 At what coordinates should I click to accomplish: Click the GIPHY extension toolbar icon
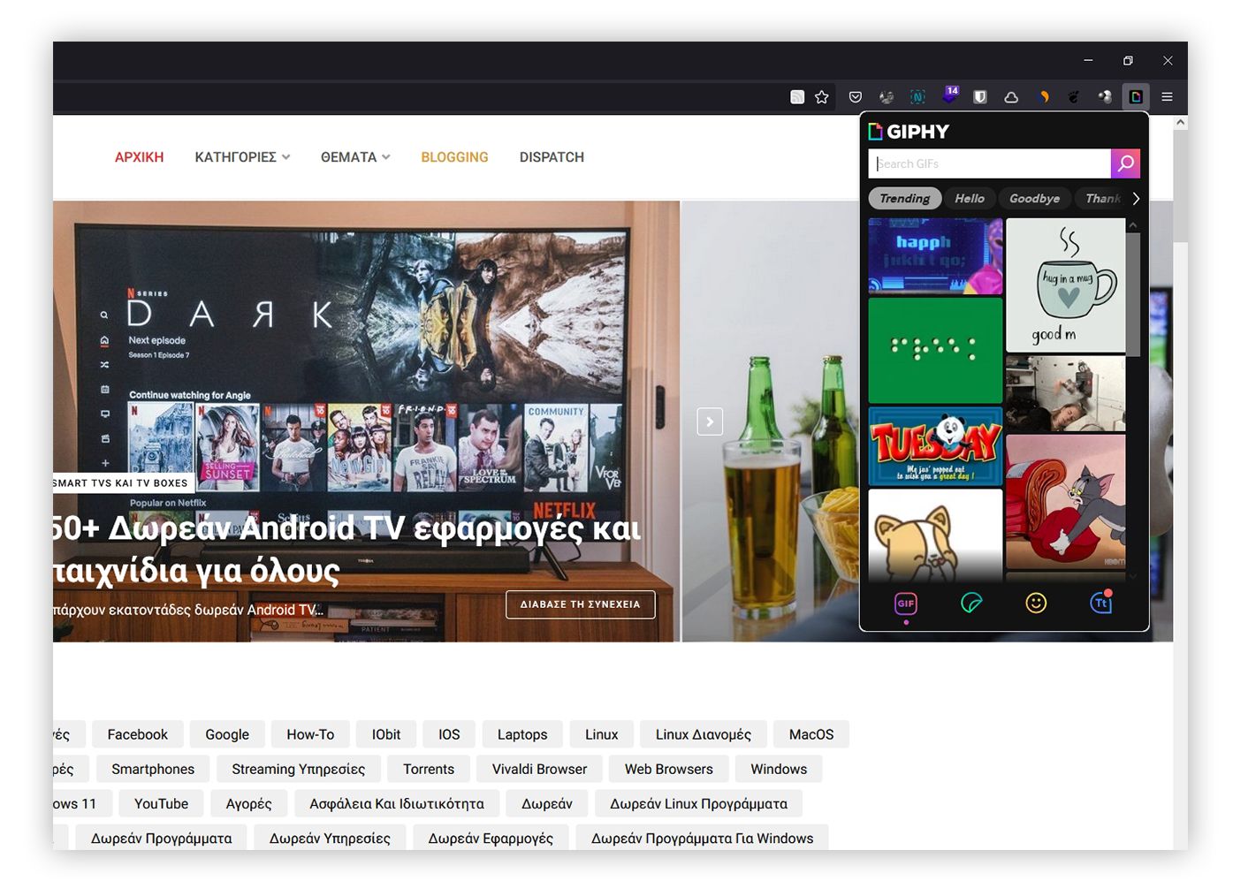(x=1136, y=97)
